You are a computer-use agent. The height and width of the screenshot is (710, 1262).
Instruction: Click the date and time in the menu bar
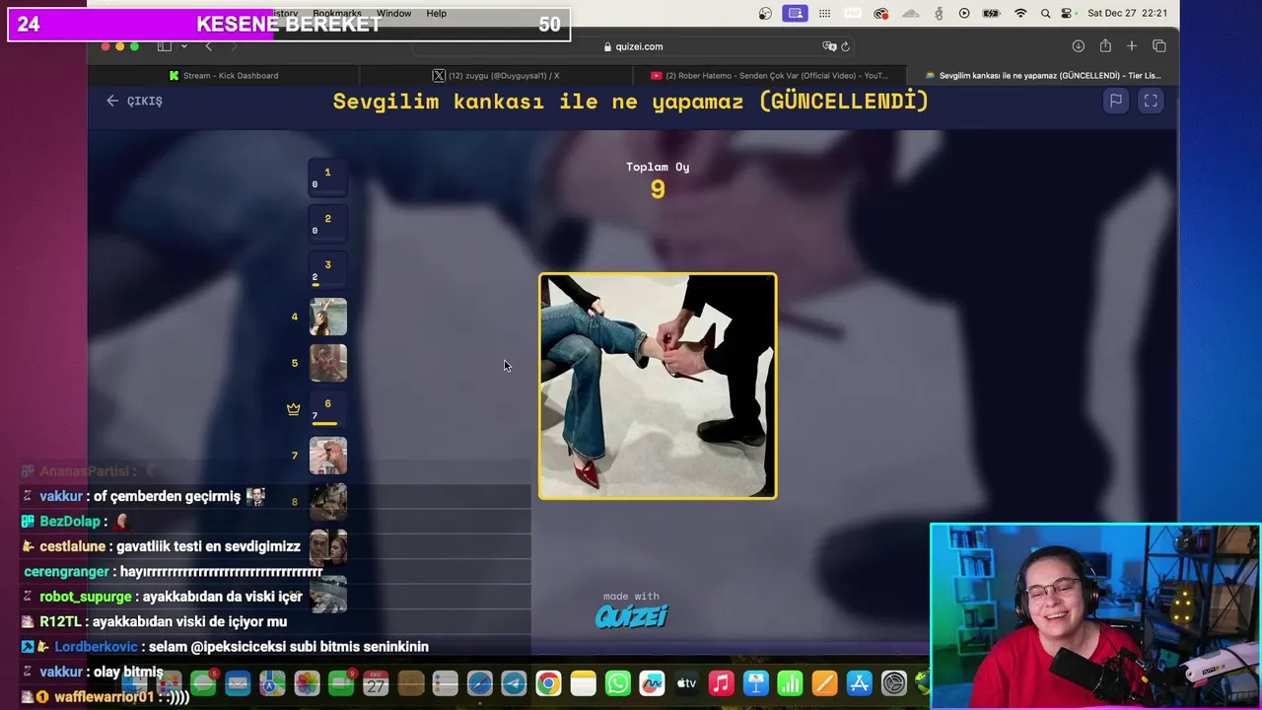point(1127,14)
